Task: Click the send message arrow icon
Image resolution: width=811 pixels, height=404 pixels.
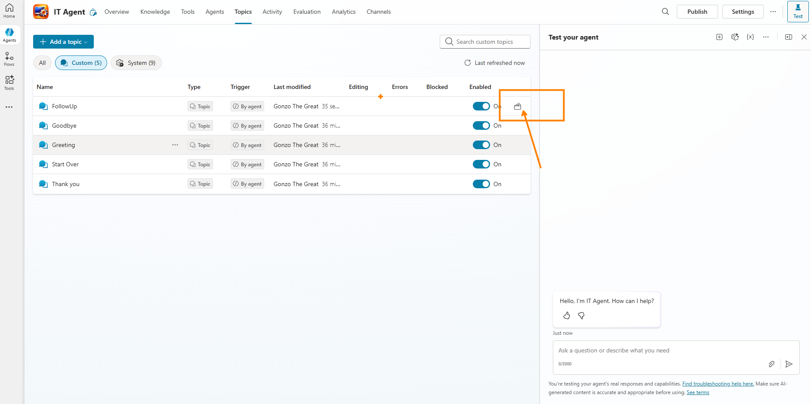Action: (x=789, y=364)
